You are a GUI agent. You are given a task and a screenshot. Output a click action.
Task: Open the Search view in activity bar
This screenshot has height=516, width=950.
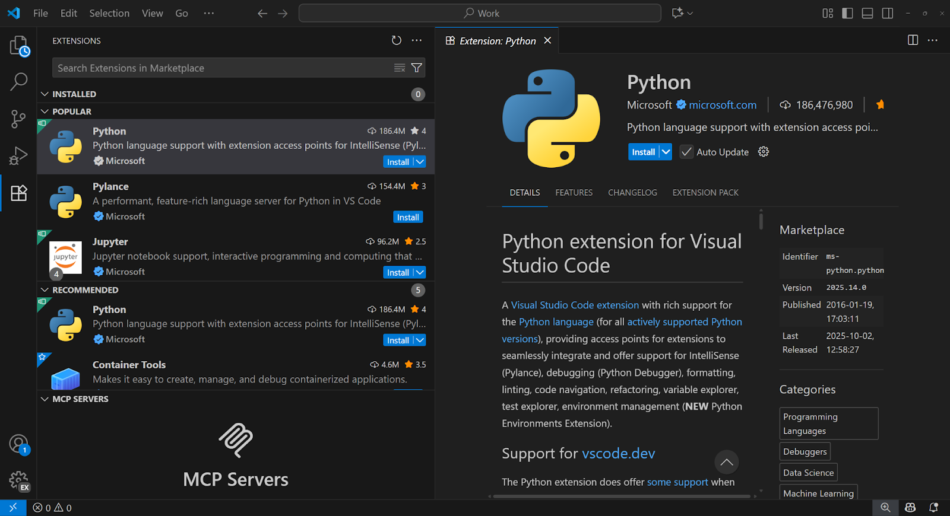coord(18,81)
